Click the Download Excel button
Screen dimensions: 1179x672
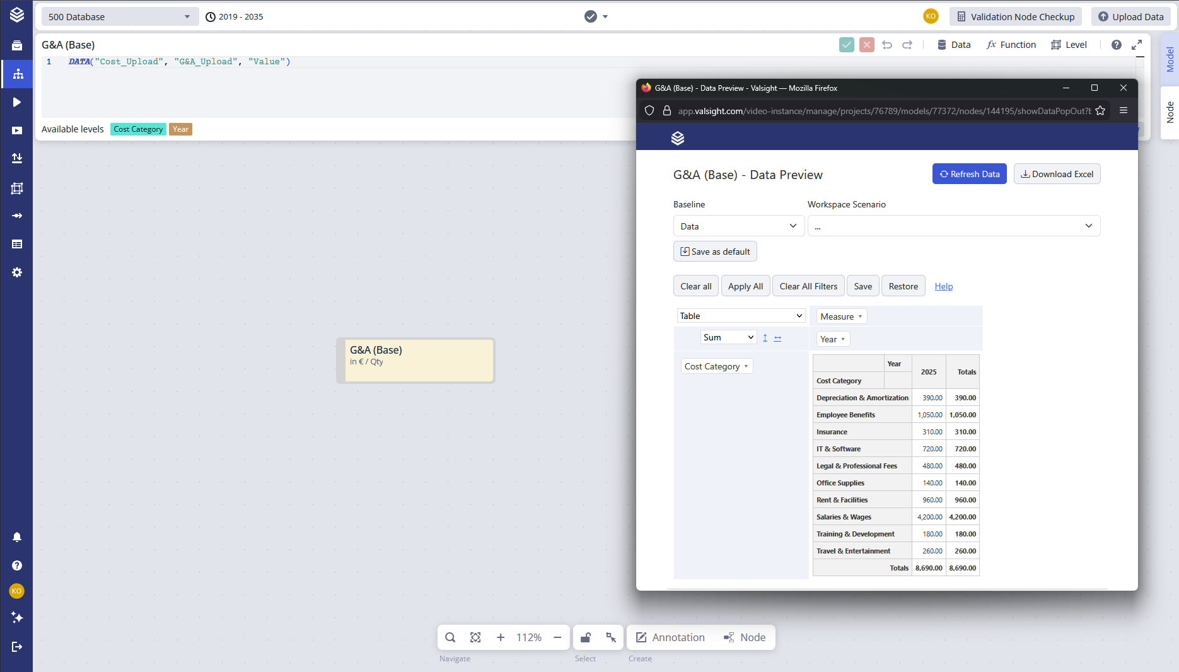(1057, 174)
